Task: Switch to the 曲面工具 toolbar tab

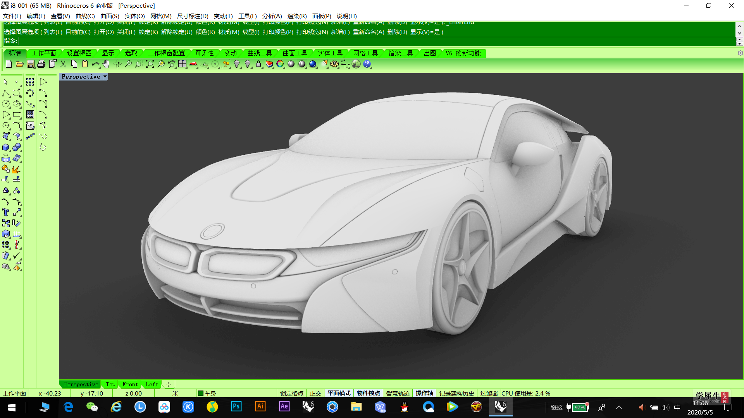Action: tap(295, 53)
